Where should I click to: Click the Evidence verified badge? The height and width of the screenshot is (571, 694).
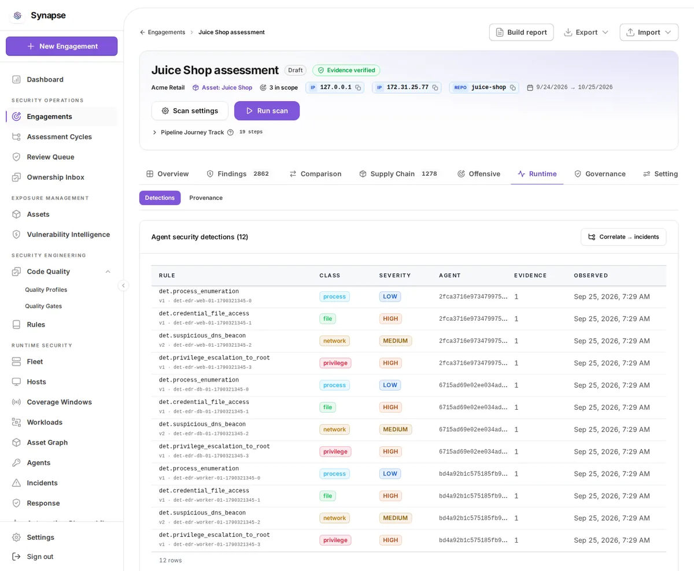tap(346, 71)
